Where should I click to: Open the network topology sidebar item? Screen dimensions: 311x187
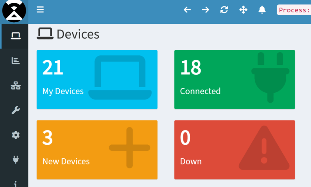pos(16,86)
